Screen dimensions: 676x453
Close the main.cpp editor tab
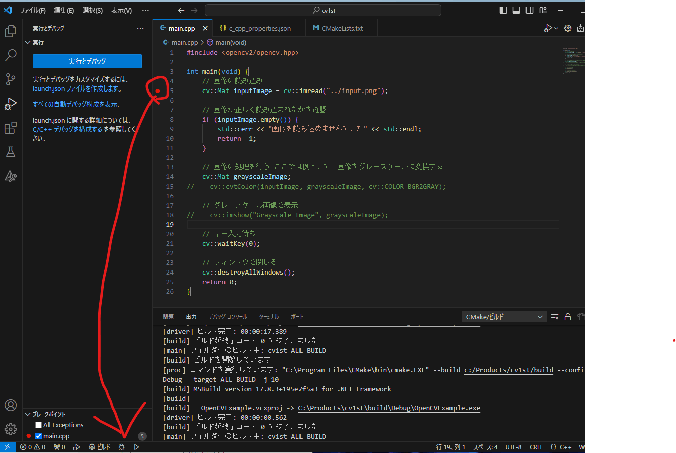(205, 29)
